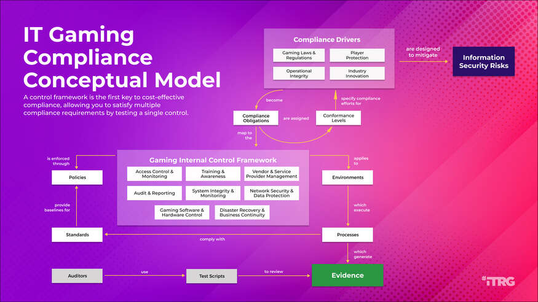Click the Compliance Obligations box
The image size is (538, 302).
pos(256,118)
